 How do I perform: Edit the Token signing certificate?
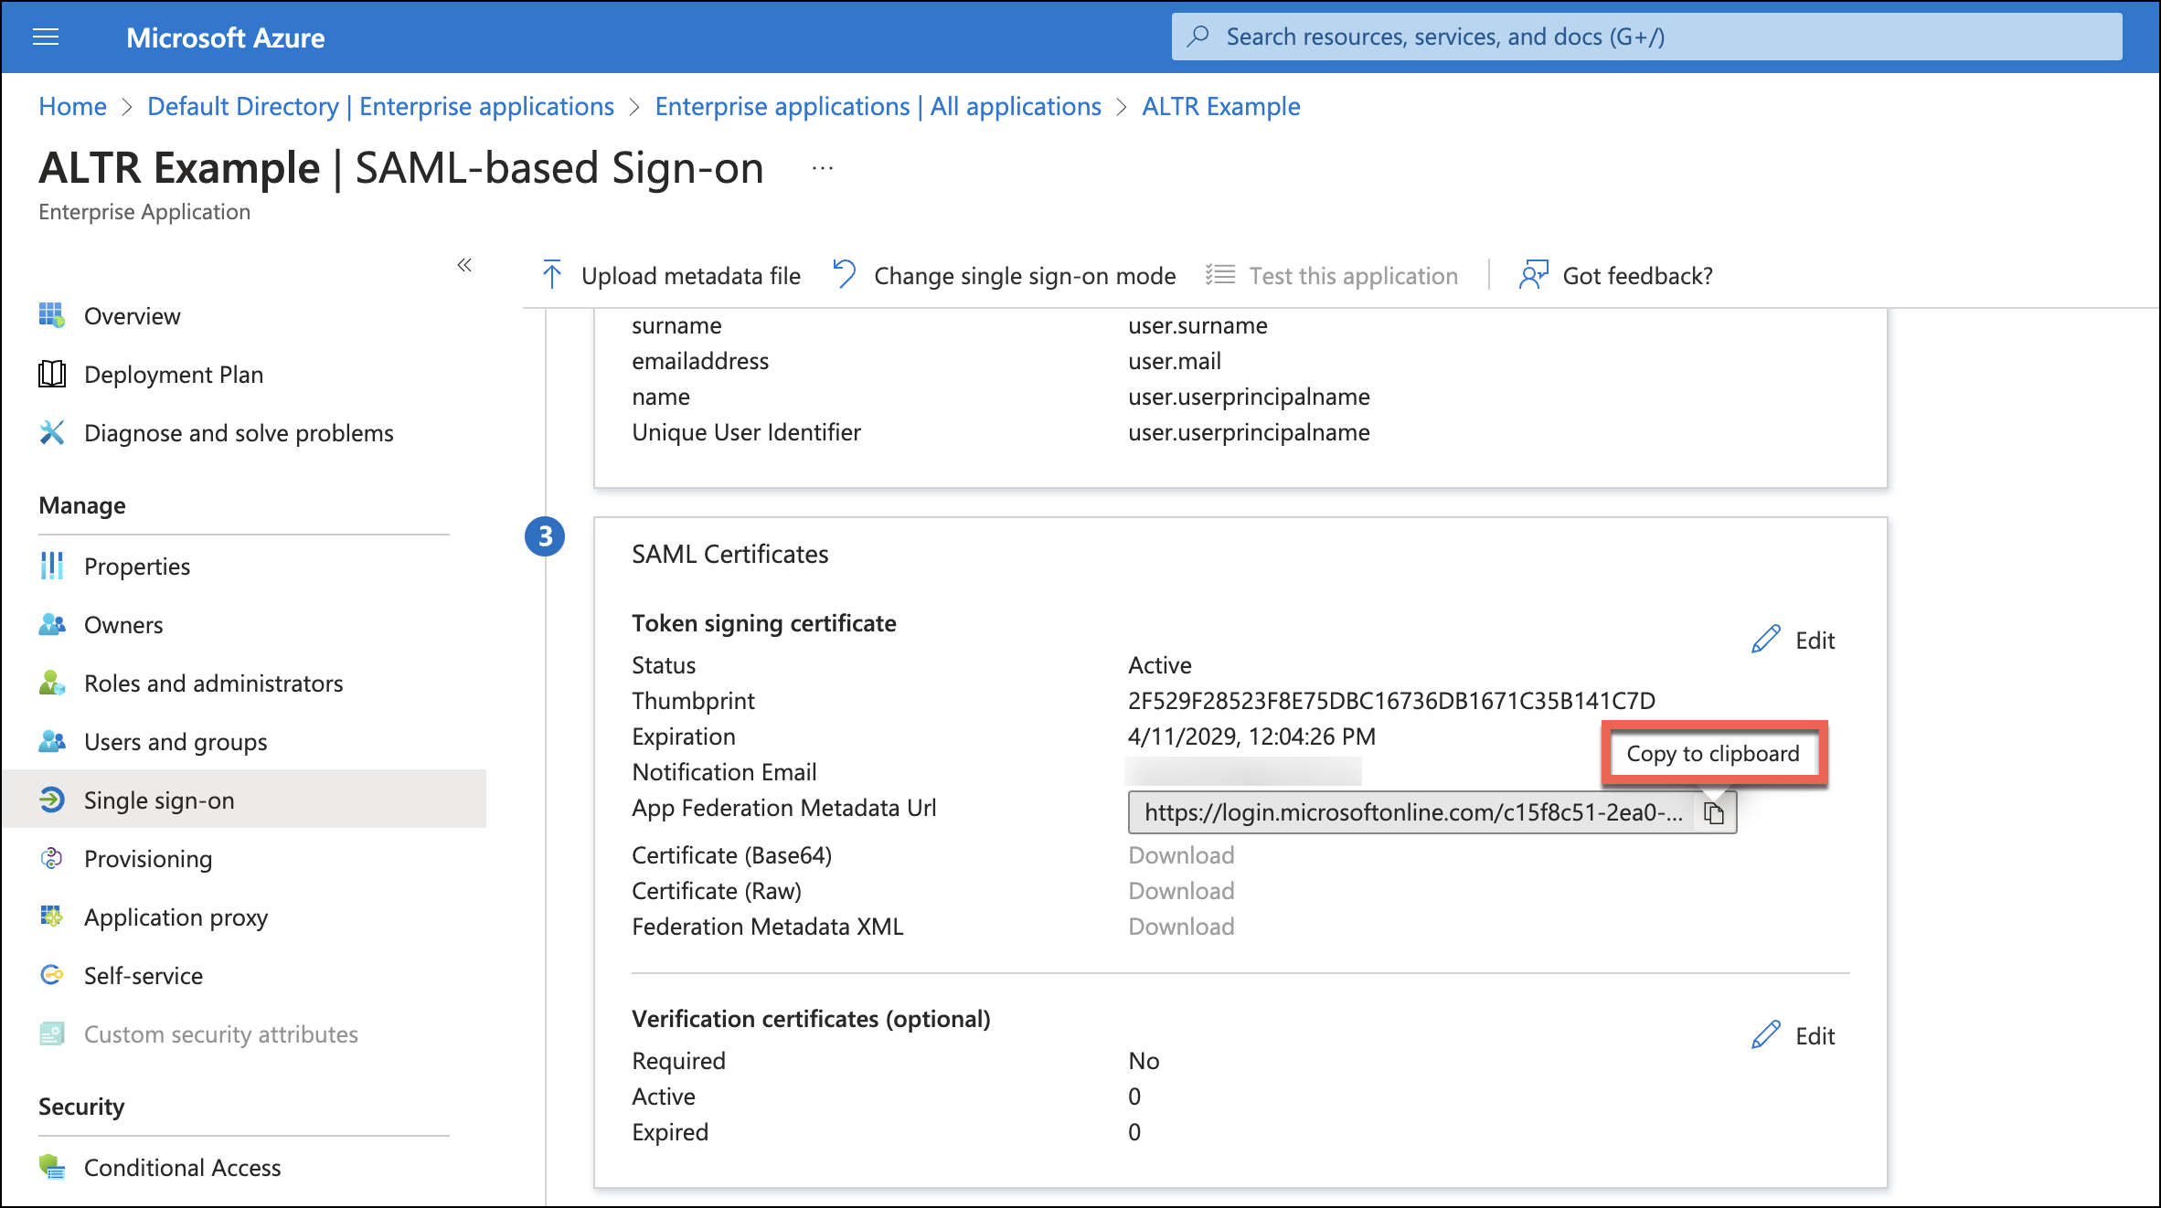point(1815,641)
